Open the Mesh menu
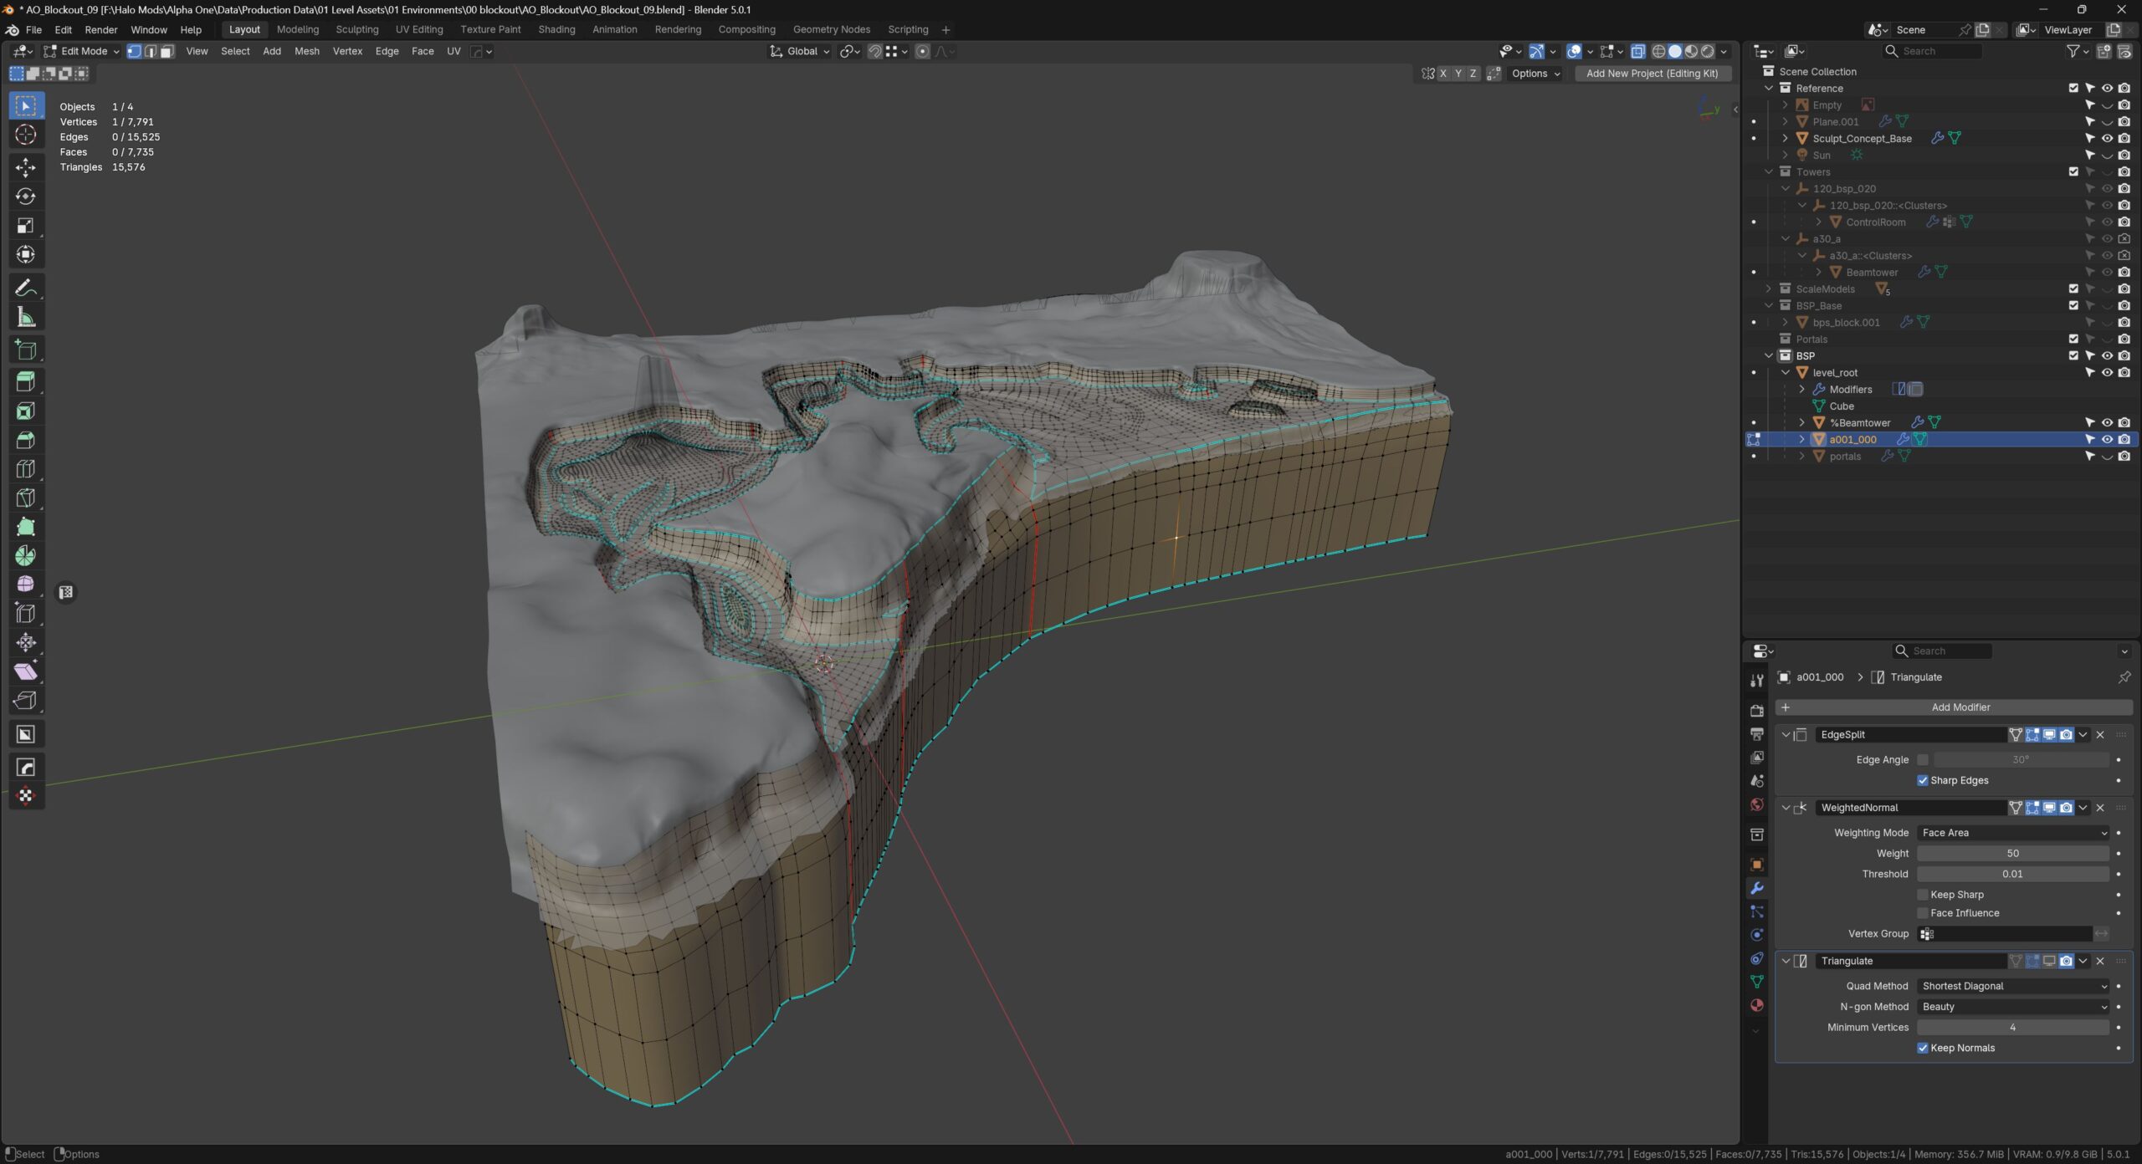 click(306, 52)
